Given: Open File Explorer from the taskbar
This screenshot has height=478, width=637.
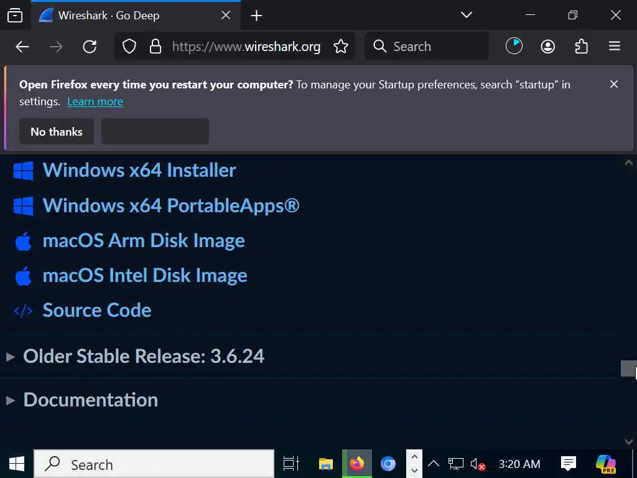Looking at the screenshot, I should 326,463.
